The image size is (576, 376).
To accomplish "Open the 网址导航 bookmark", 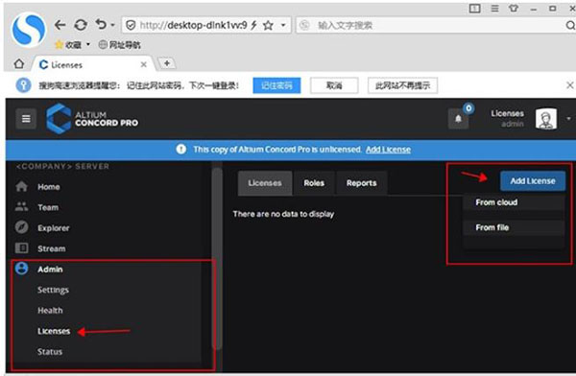I will coord(120,45).
